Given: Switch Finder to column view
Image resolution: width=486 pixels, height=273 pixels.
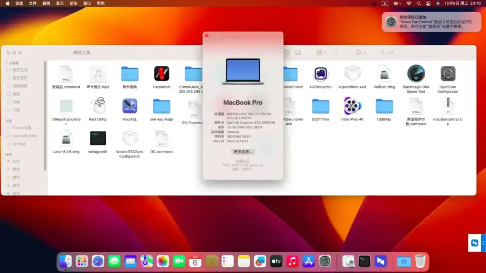Looking at the screenshot, I should 287,53.
